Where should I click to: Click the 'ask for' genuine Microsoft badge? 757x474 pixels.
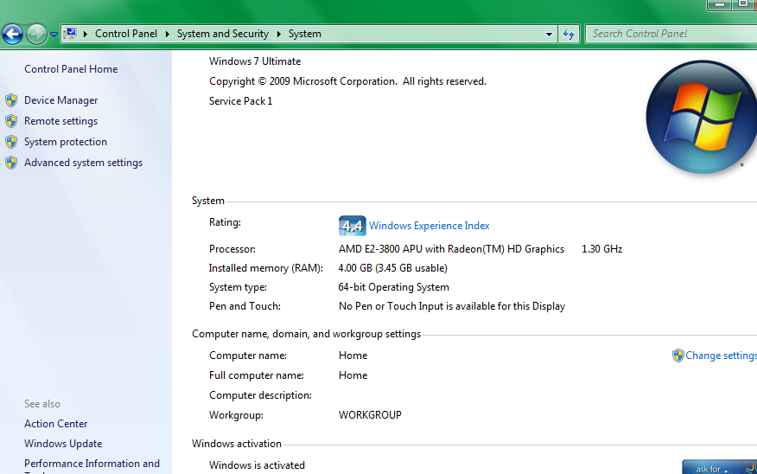click(719, 467)
